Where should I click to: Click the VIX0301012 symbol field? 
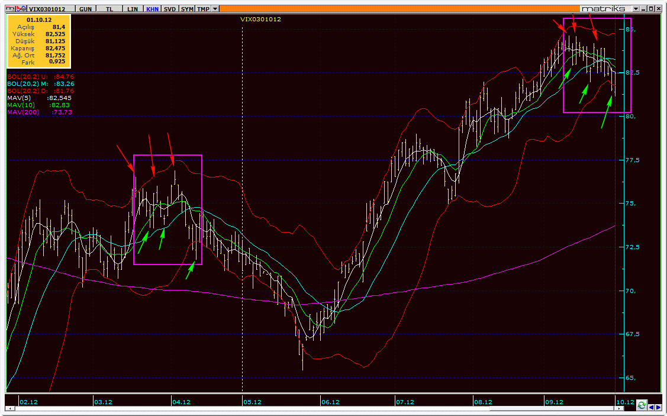pos(51,8)
